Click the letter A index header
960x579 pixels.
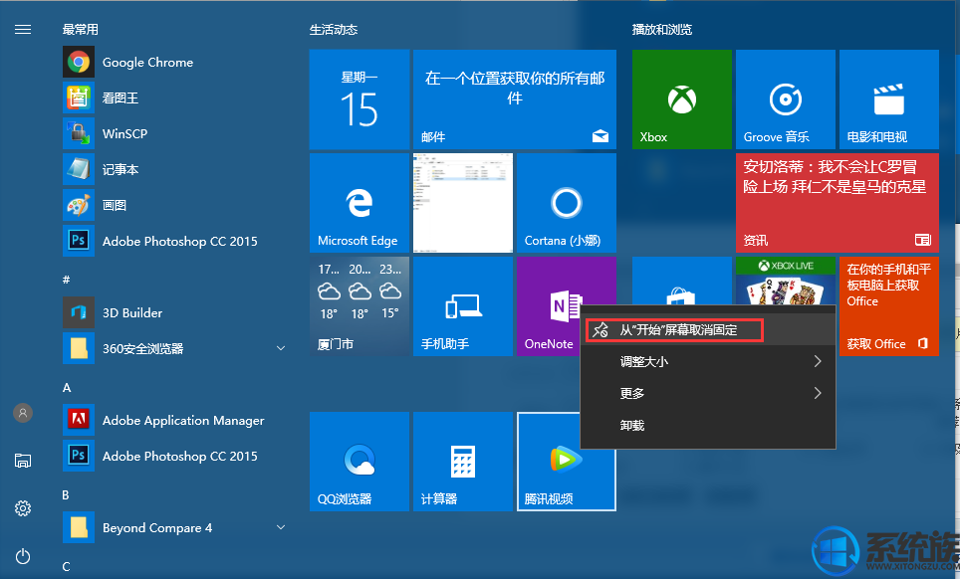coord(67,388)
